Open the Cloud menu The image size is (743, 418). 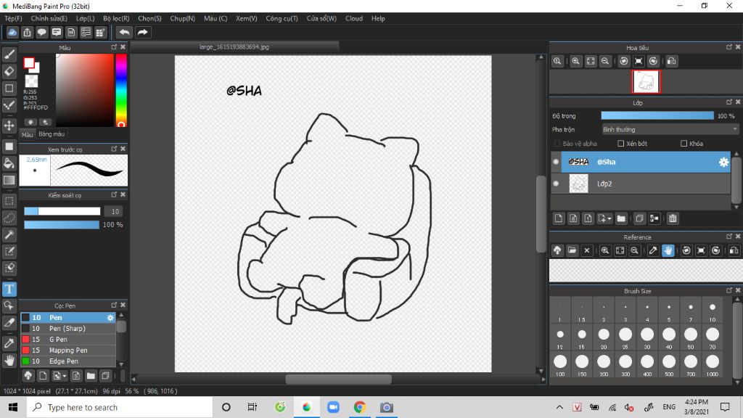[x=354, y=18]
